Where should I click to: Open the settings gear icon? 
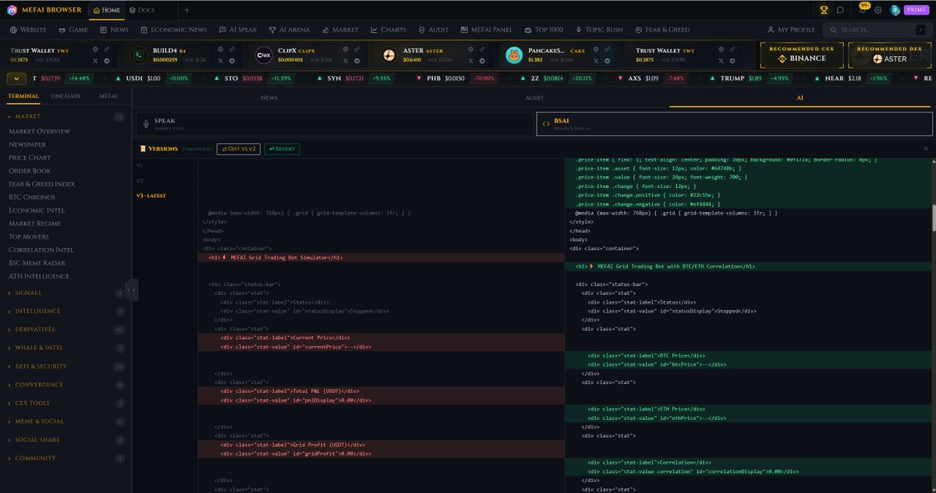(x=878, y=10)
